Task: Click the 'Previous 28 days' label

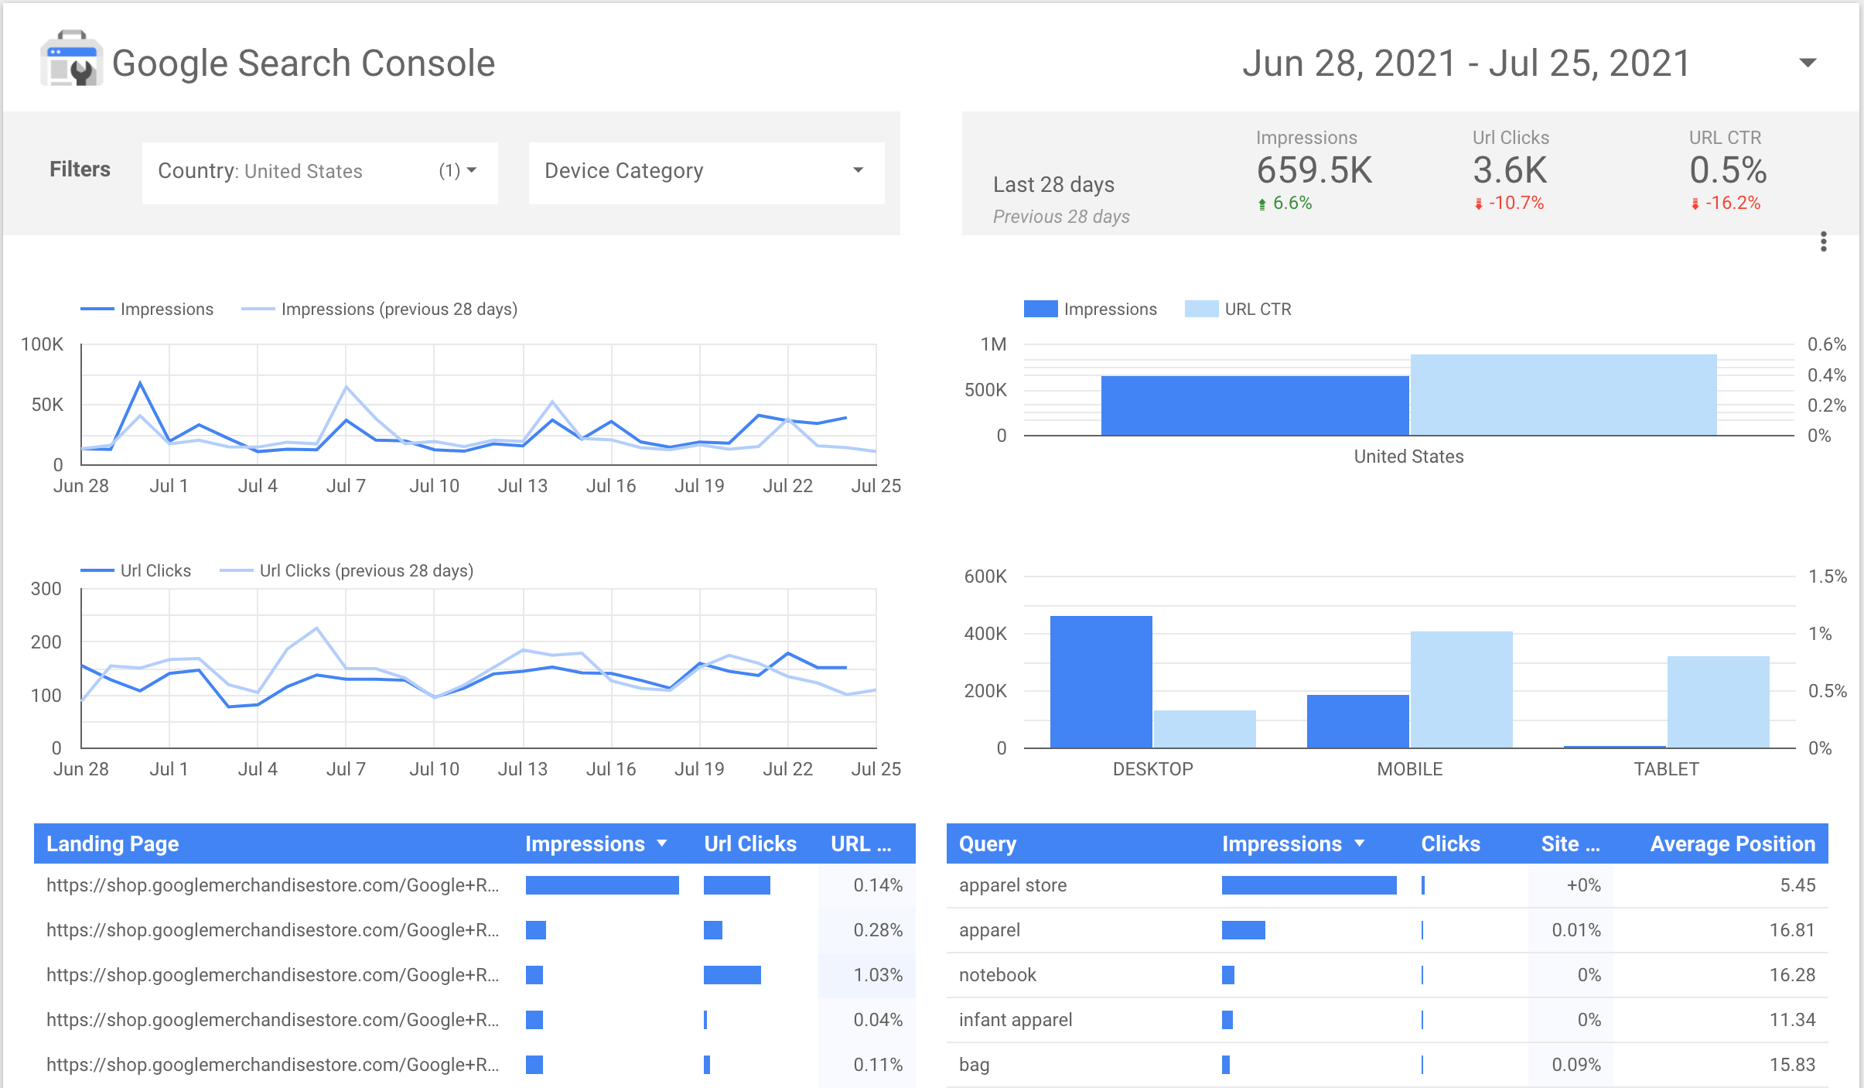Action: [1061, 217]
